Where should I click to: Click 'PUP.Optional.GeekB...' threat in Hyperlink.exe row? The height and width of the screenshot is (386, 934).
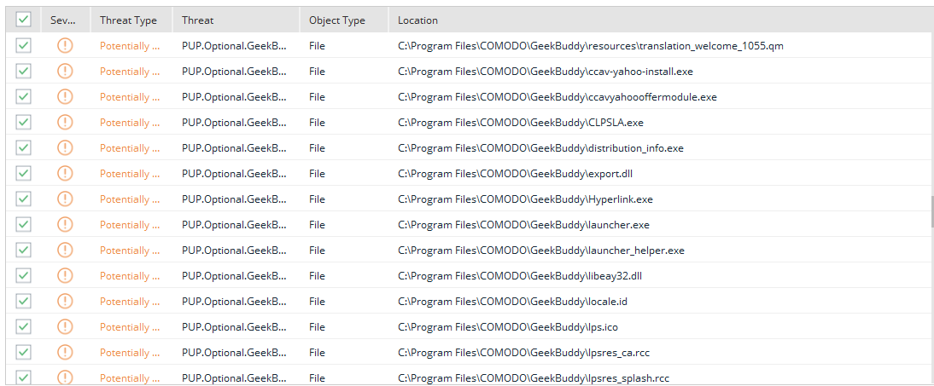tap(234, 199)
